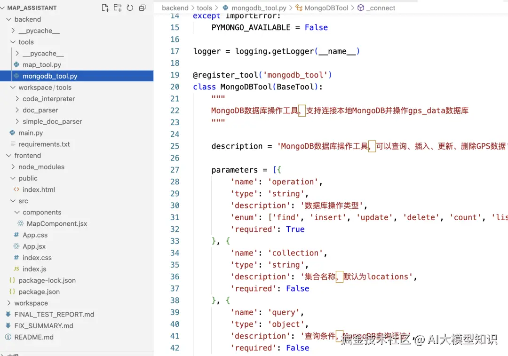The height and width of the screenshot is (356, 508).
Task: Click the markdown arrow icon beside FINAL_TEST_REPORT.md
Action: tap(8, 314)
